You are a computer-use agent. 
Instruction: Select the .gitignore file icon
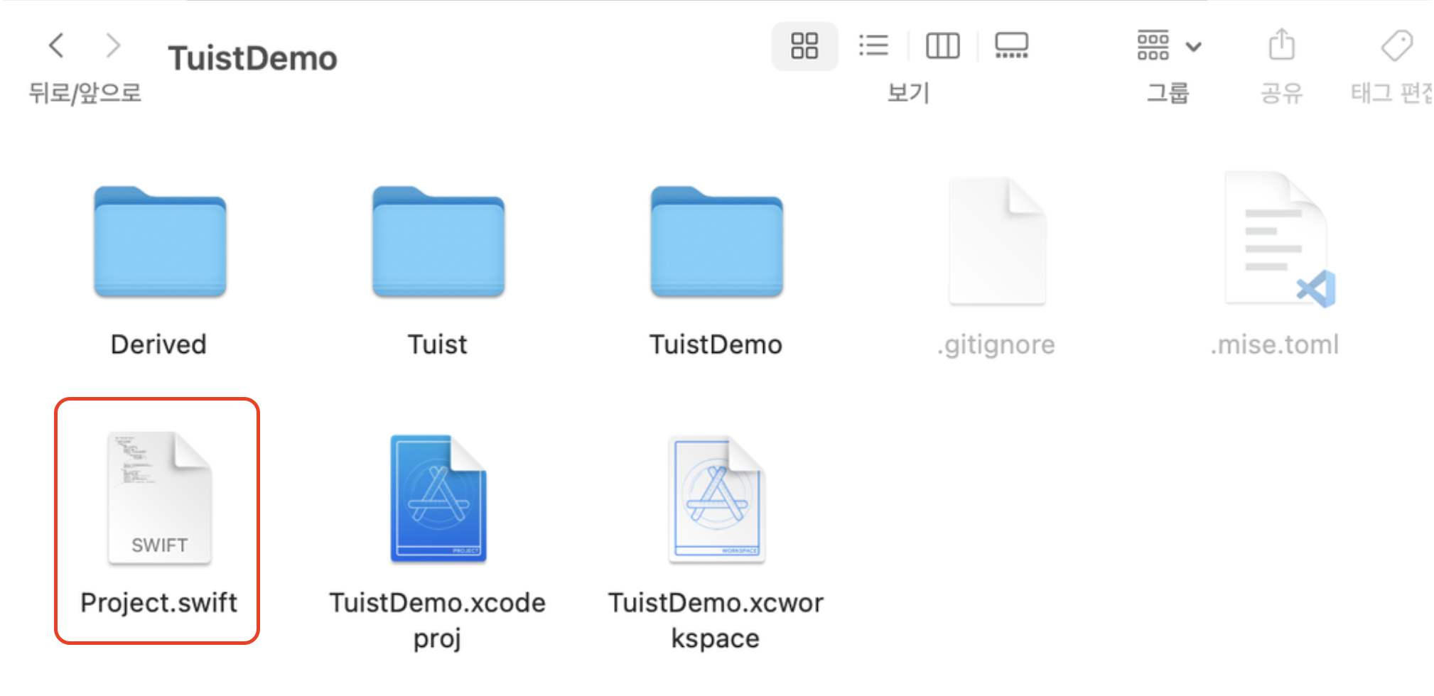pyautogui.click(x=997, y=241)
